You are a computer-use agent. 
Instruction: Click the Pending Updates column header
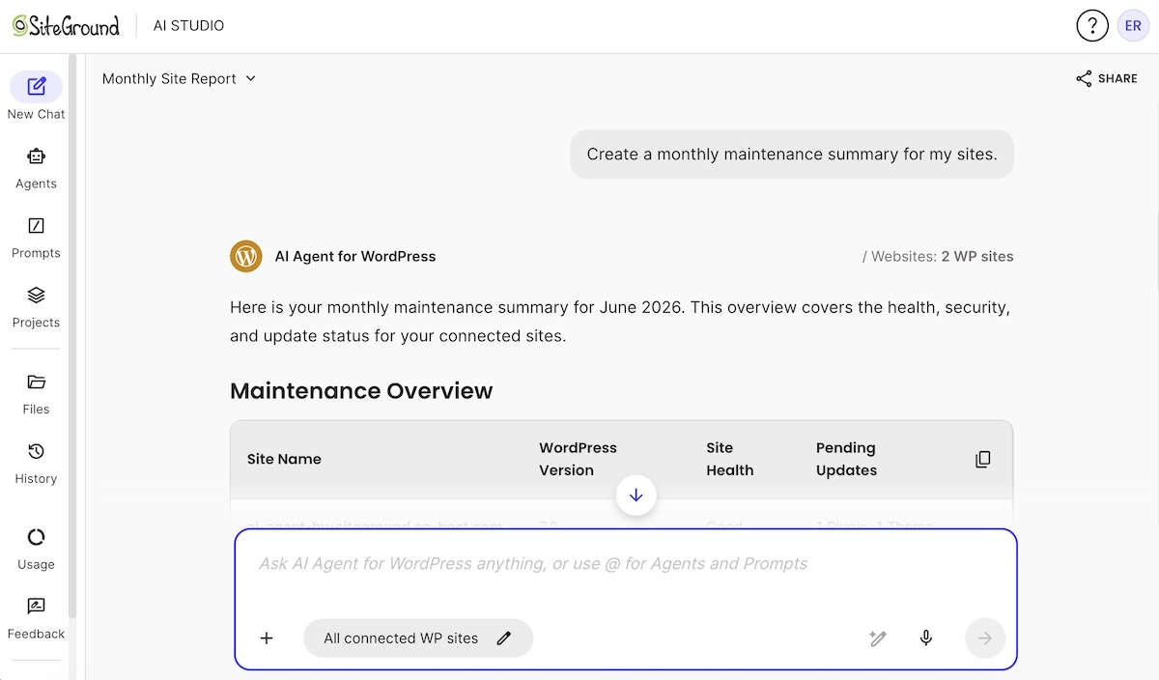click(x=846, y=460)
